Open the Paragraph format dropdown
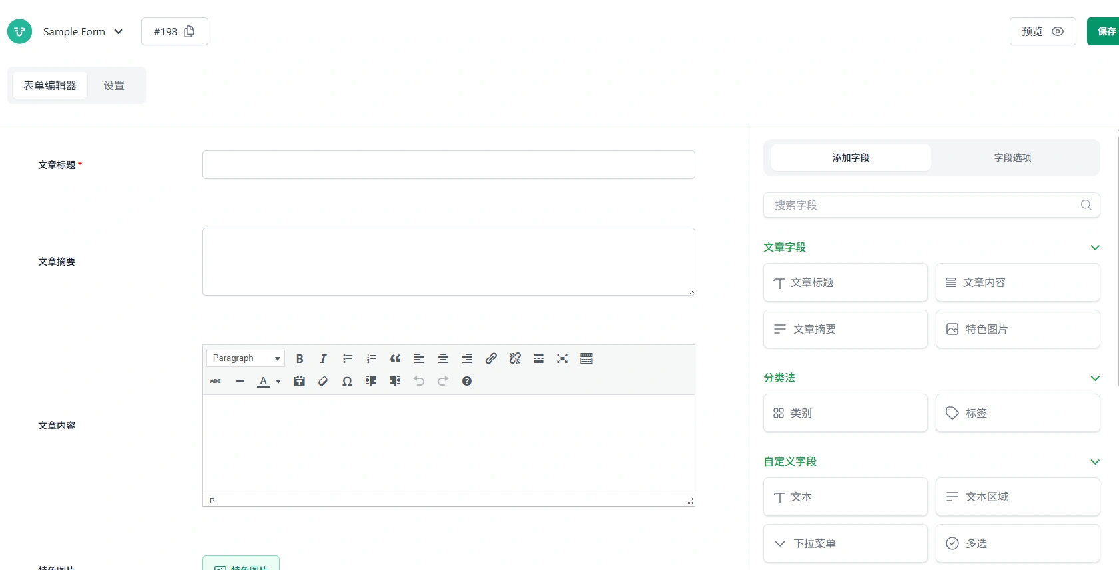The image size is (1119, 570). click(246, 358)
